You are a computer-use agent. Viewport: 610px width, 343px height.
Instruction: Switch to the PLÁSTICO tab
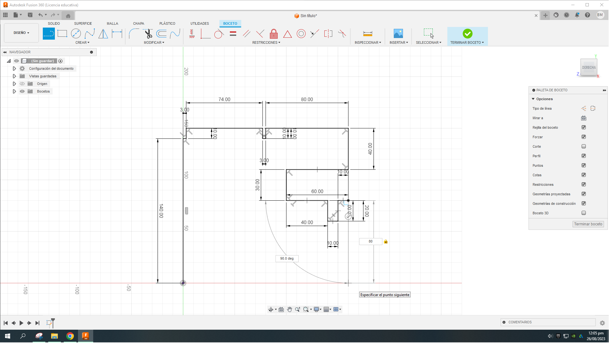(167, 23)
